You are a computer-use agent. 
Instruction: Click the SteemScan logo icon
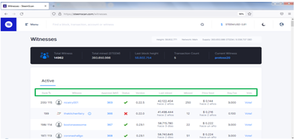click(x=8, y=24)
